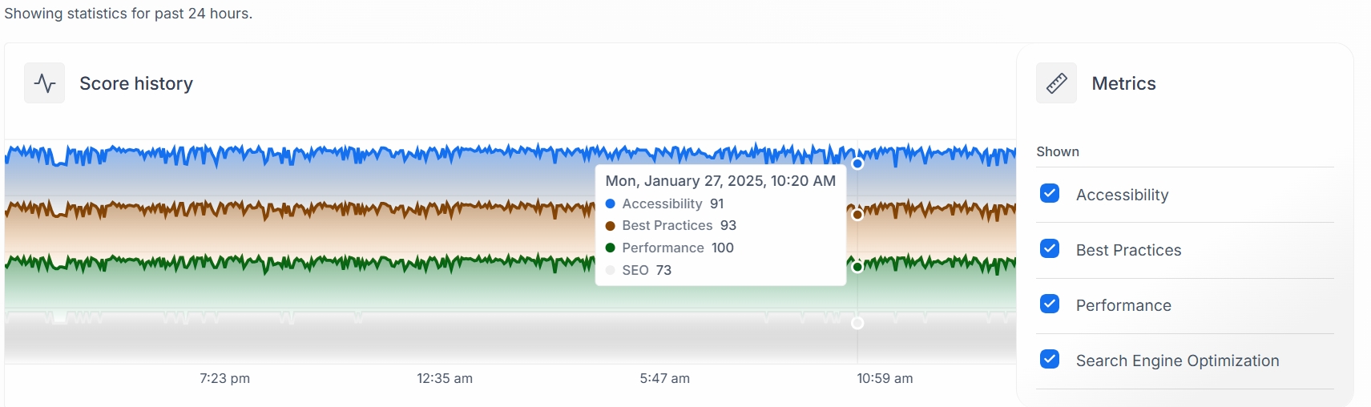Click the 10:59 am axis label
The height and width of the screenshot is (407, 1371).
(x=885, y=378)
